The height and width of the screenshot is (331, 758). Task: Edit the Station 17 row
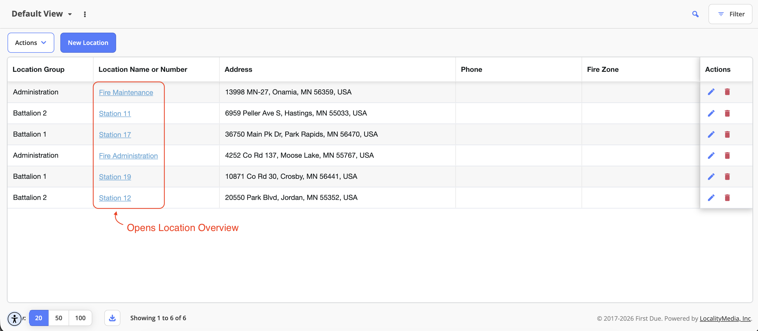tap(711, 134)
